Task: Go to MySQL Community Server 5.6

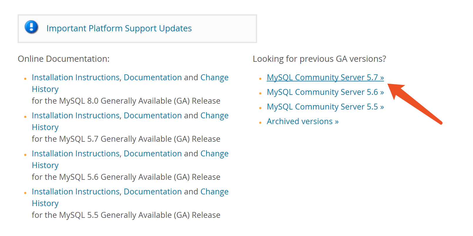Action: (x=325, y=92)
